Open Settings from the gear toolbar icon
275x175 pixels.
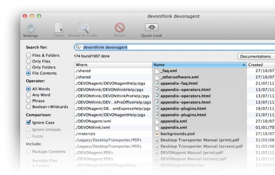point(31,28)
